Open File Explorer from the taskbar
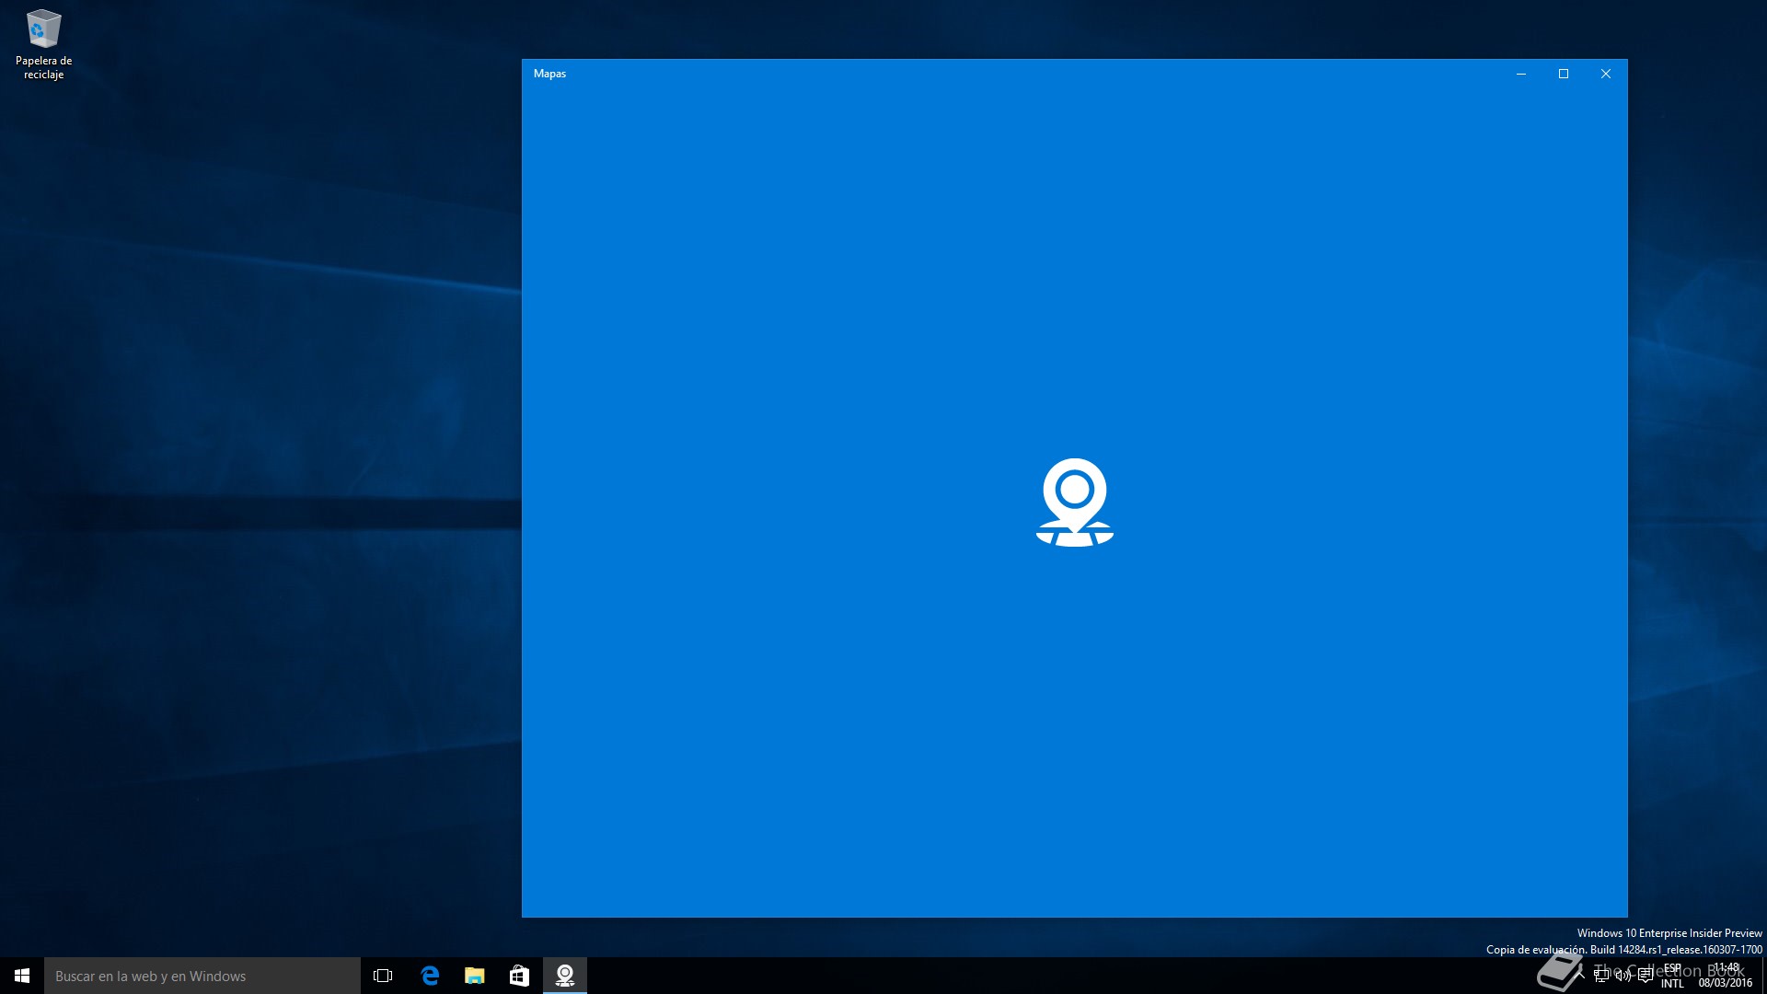 tap(475, 976)
